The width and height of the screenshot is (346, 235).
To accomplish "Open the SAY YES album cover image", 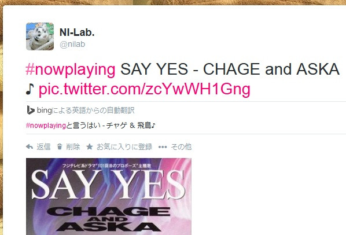I will pyautogui.click(x=109, y=196).
